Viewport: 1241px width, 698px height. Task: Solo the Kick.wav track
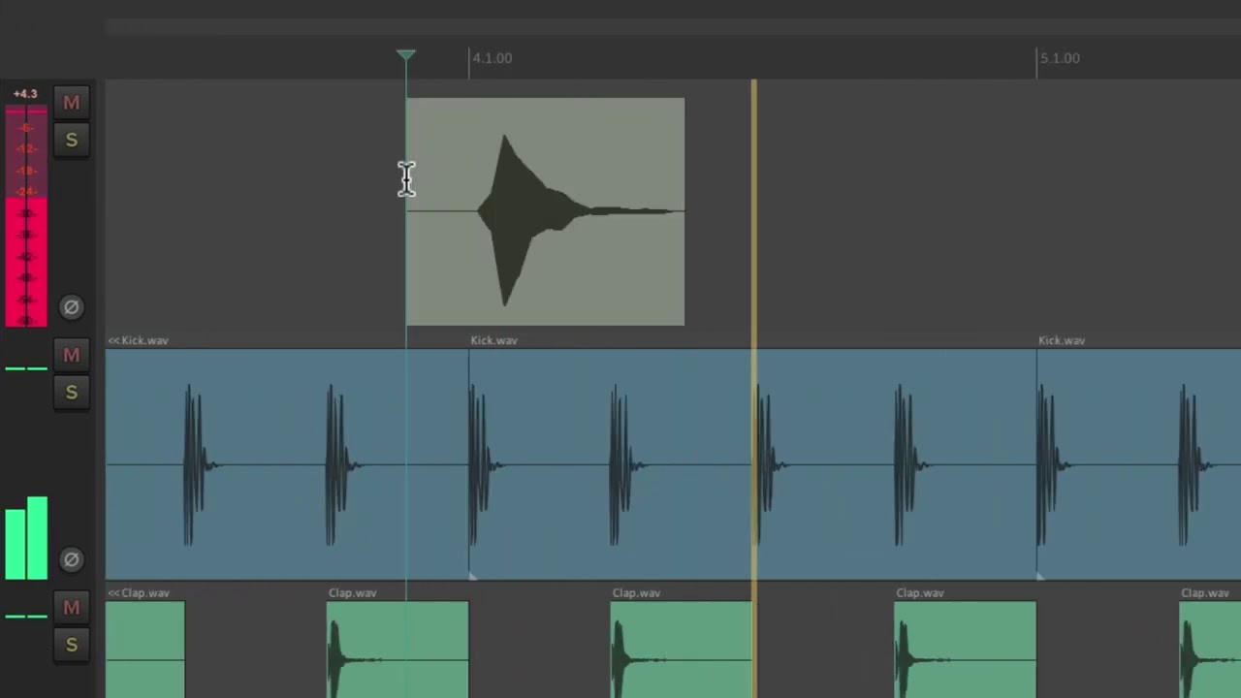pos(71,393)
